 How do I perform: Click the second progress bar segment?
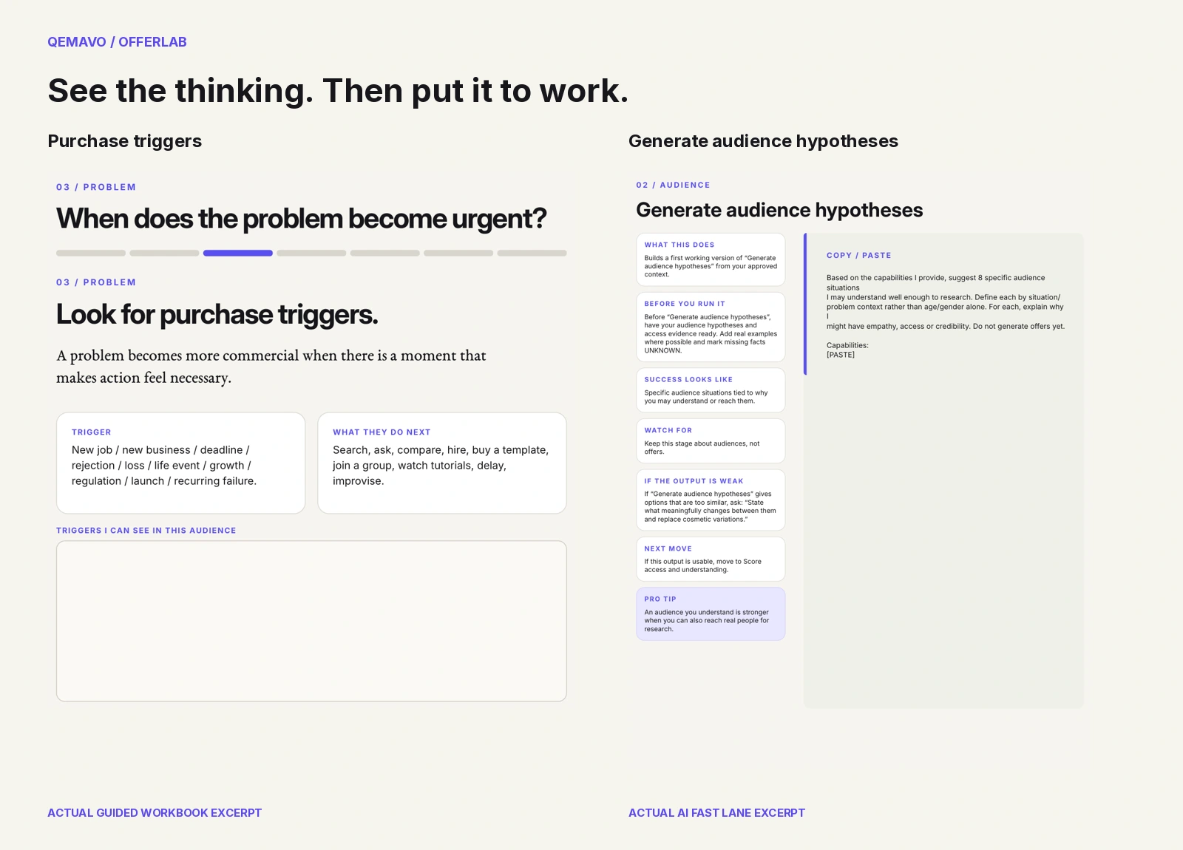164,253
